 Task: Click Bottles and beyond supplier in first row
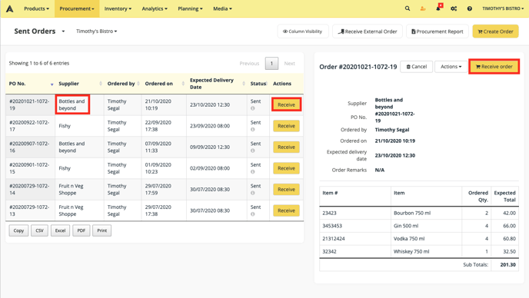(72, 105)
